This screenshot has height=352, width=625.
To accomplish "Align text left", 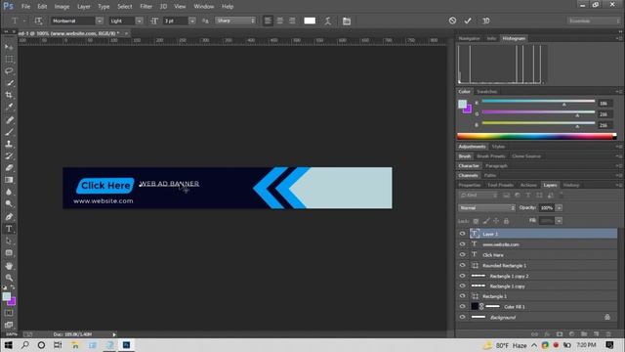I will (268, 21).
